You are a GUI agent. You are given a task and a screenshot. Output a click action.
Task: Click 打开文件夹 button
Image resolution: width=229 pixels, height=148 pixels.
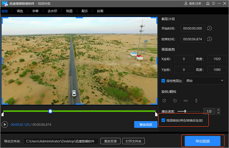coord(133,141)
